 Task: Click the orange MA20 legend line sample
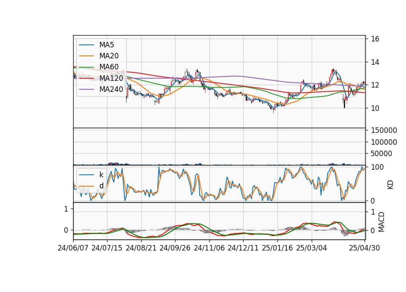click(x=86, y=56)
